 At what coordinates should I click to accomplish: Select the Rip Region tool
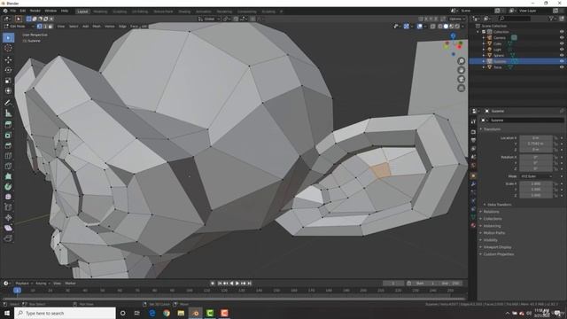pyautogui.click(x=8, y=238)
